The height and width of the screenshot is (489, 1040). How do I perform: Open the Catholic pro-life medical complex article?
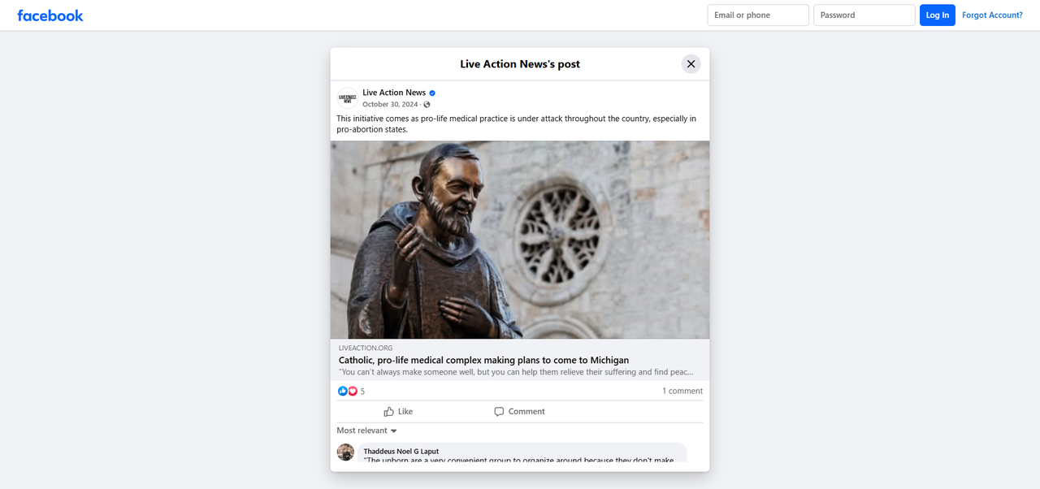[483, 361]
